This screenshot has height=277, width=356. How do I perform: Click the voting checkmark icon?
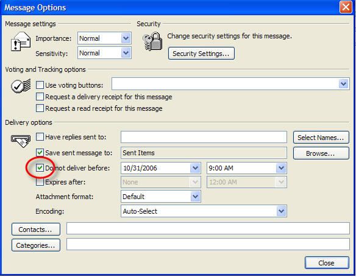tap(21, 86)
